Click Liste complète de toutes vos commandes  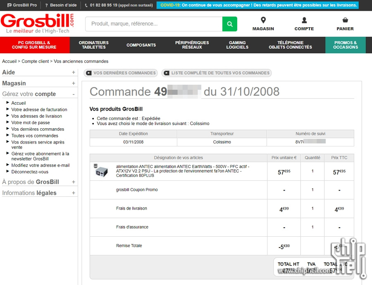tap(217, 73)
